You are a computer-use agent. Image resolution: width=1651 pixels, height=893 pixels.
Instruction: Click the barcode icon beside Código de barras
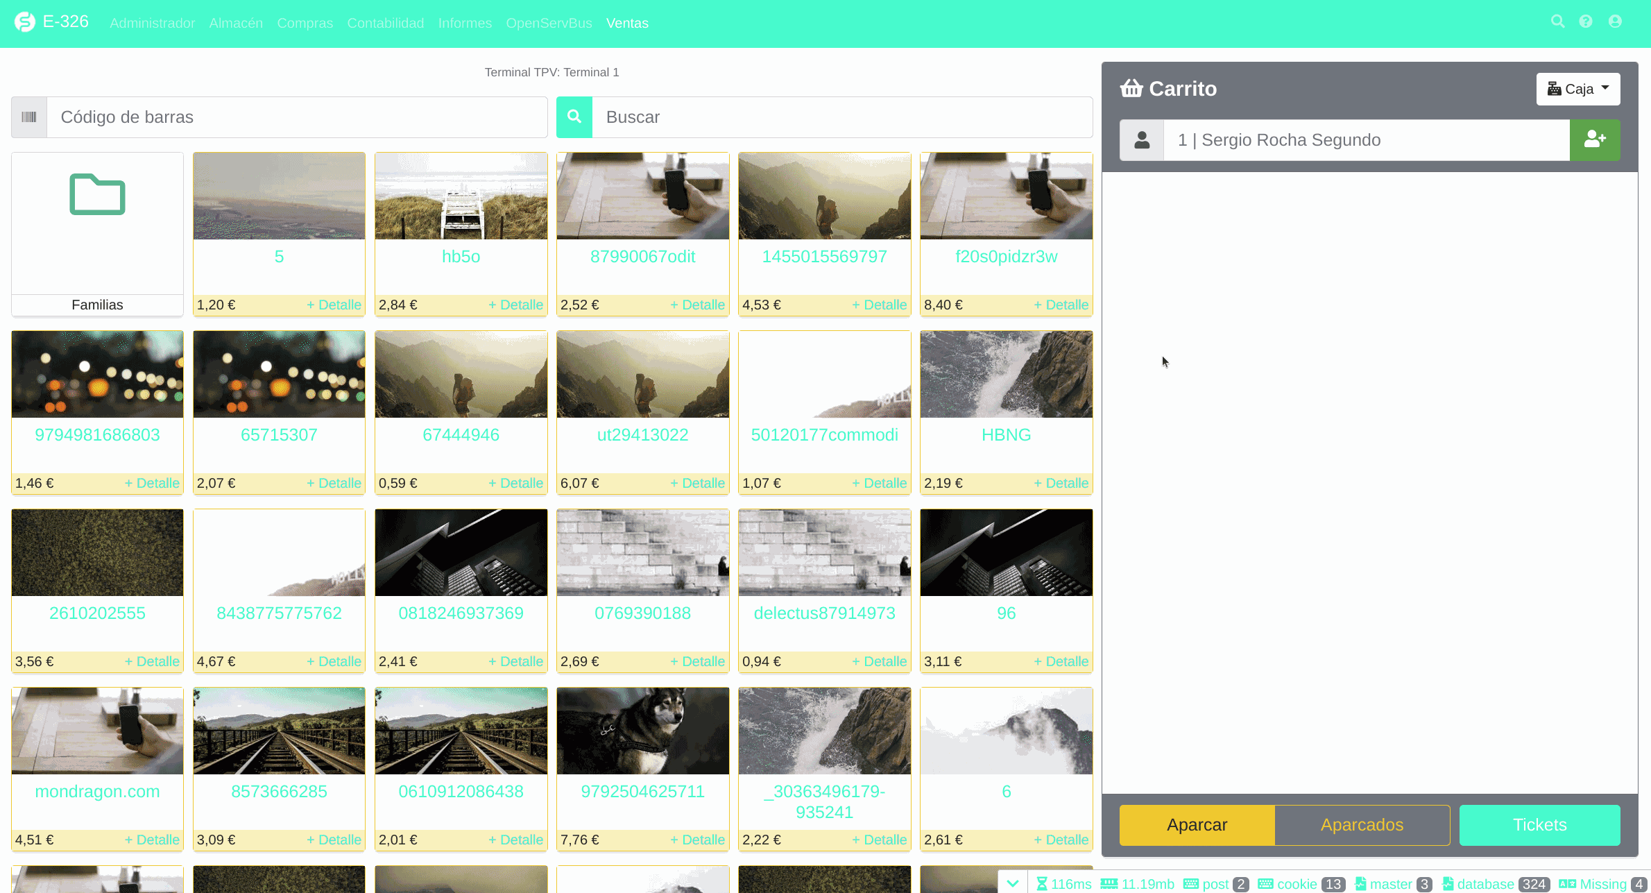coord(29,117)
